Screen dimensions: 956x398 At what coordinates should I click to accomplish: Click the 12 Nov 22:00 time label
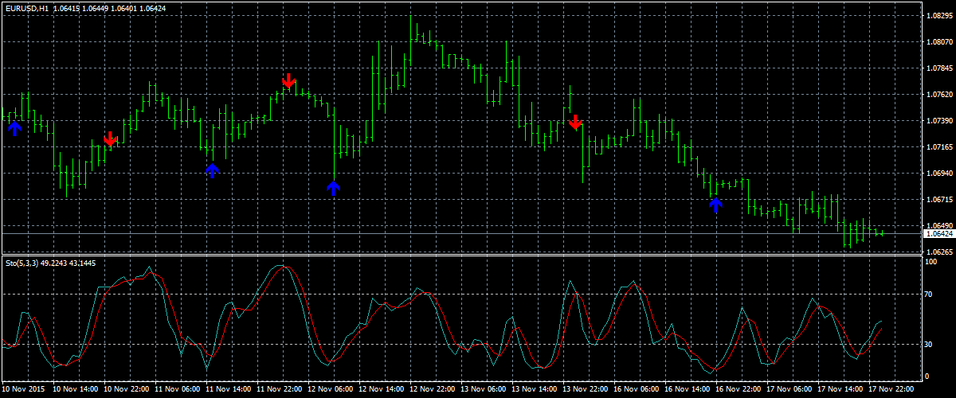pyautogui.click(x=433, y=389)
